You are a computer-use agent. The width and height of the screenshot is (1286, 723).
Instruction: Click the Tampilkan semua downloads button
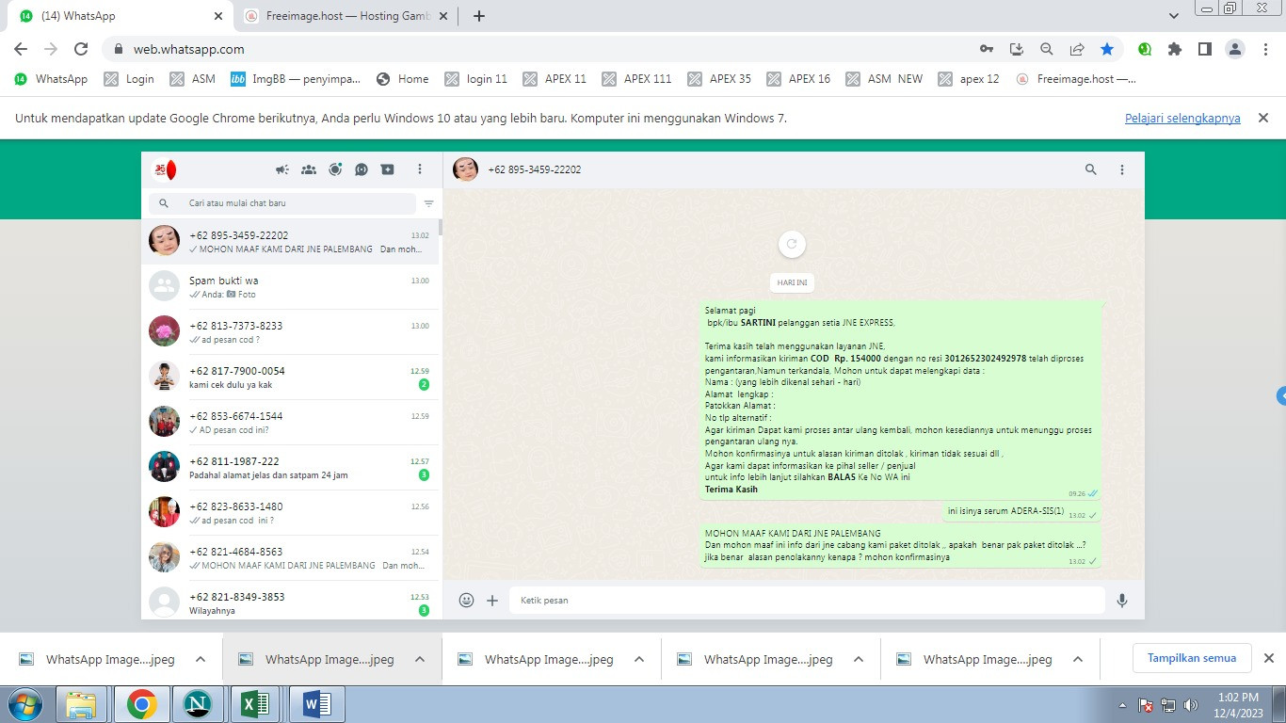(x=1192, y=658)
